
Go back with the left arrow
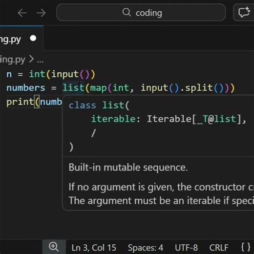tap(22, 13)
